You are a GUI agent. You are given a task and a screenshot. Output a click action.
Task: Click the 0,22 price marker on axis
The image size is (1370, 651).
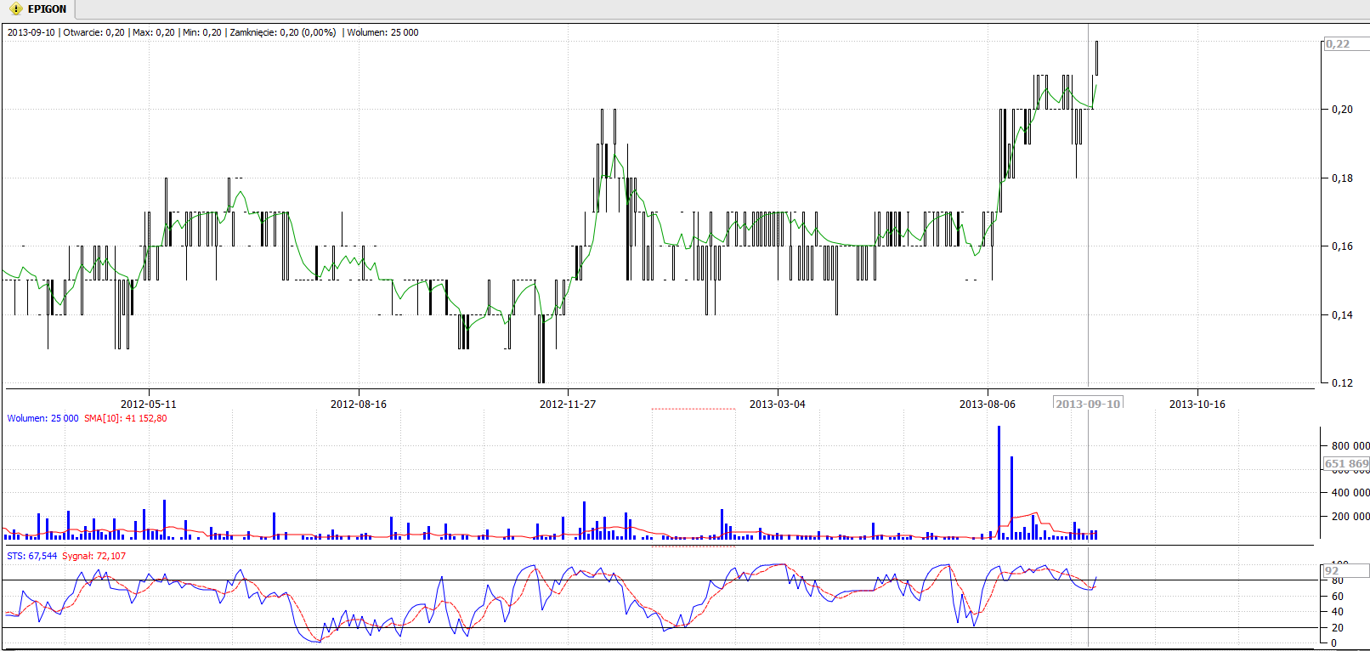pos(1338,44)
